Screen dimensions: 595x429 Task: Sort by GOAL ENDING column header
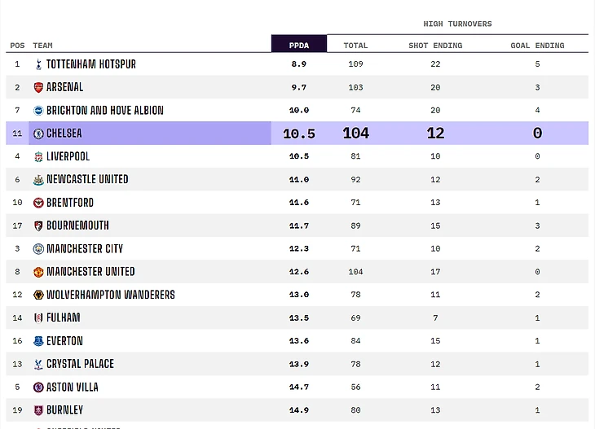coord(537,46)
